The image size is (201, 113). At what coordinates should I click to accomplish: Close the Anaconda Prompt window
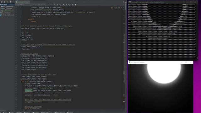pyautogui.click(x=196, y=2)
